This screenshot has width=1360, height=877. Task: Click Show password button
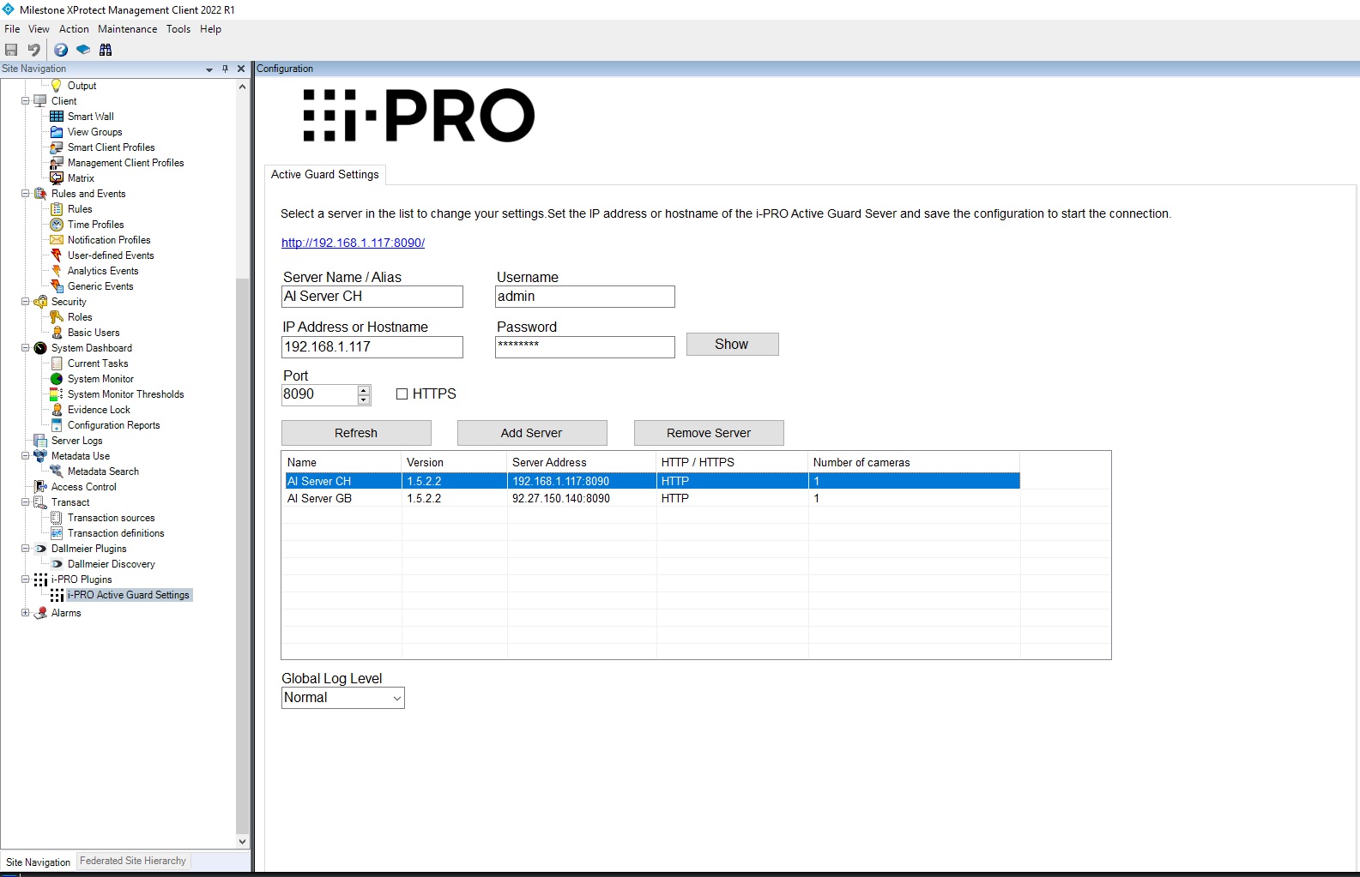(732, 344)
